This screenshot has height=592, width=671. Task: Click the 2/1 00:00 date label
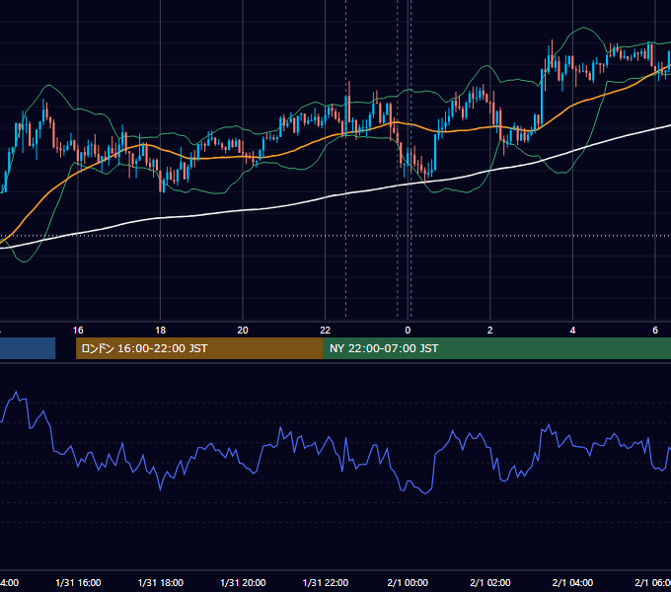(408, 583)
